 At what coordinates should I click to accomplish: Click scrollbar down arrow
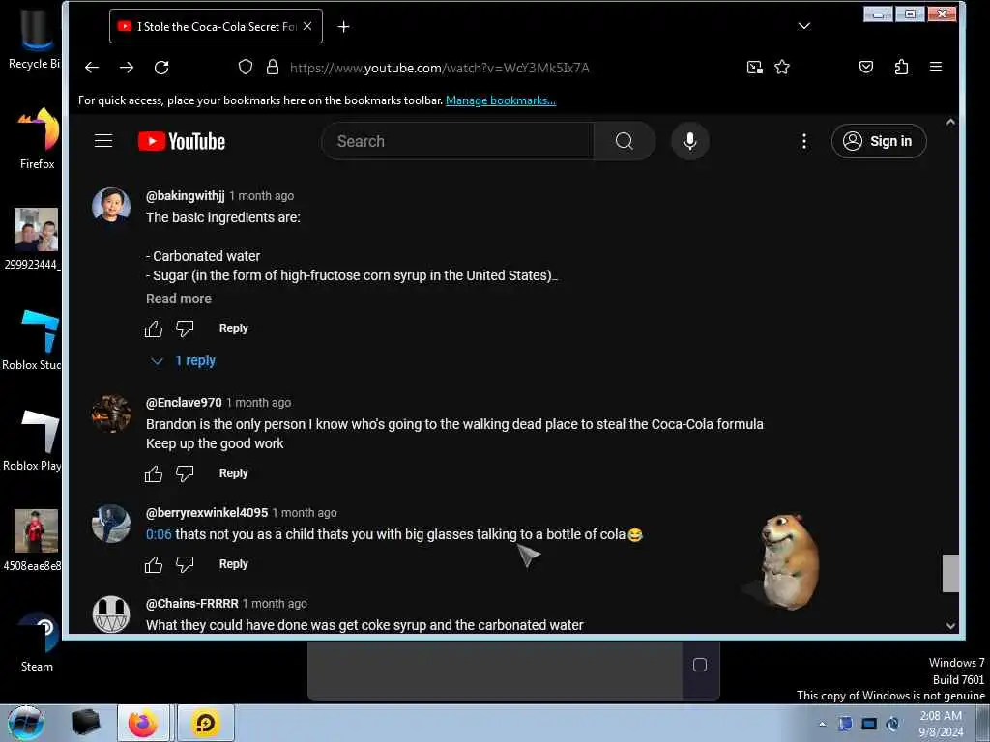[951, 625]
